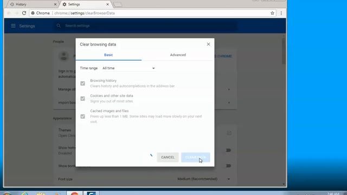
Task: Click the 'Browsing history' label text
Action: [x=104, y=81]
